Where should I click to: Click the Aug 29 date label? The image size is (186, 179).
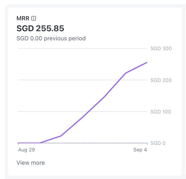[x=26, y=150]
